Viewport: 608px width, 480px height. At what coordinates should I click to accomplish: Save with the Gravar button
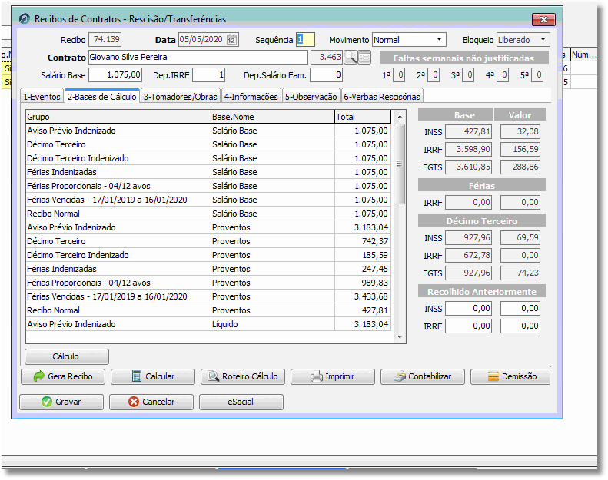pyautogui.click(x=61, y=402)
